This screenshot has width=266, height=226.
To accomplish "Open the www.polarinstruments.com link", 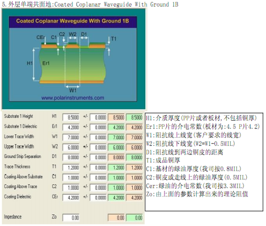I will click(x=72, y=98).
